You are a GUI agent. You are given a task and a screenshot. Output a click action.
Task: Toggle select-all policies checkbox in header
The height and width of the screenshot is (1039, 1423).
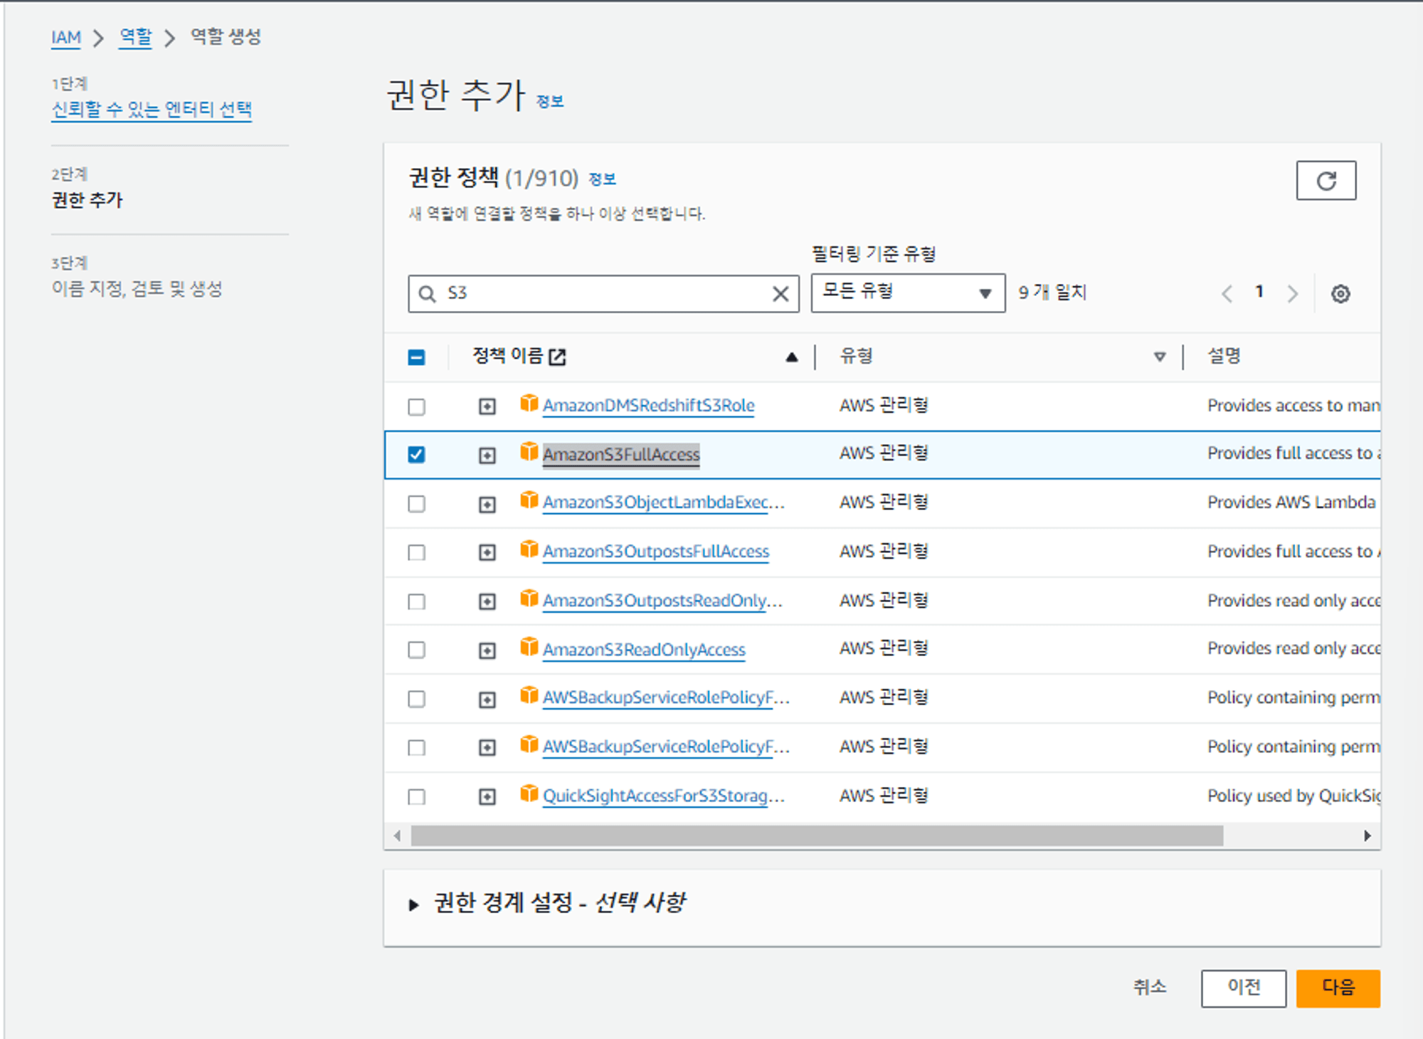click(x=416, y=357)
